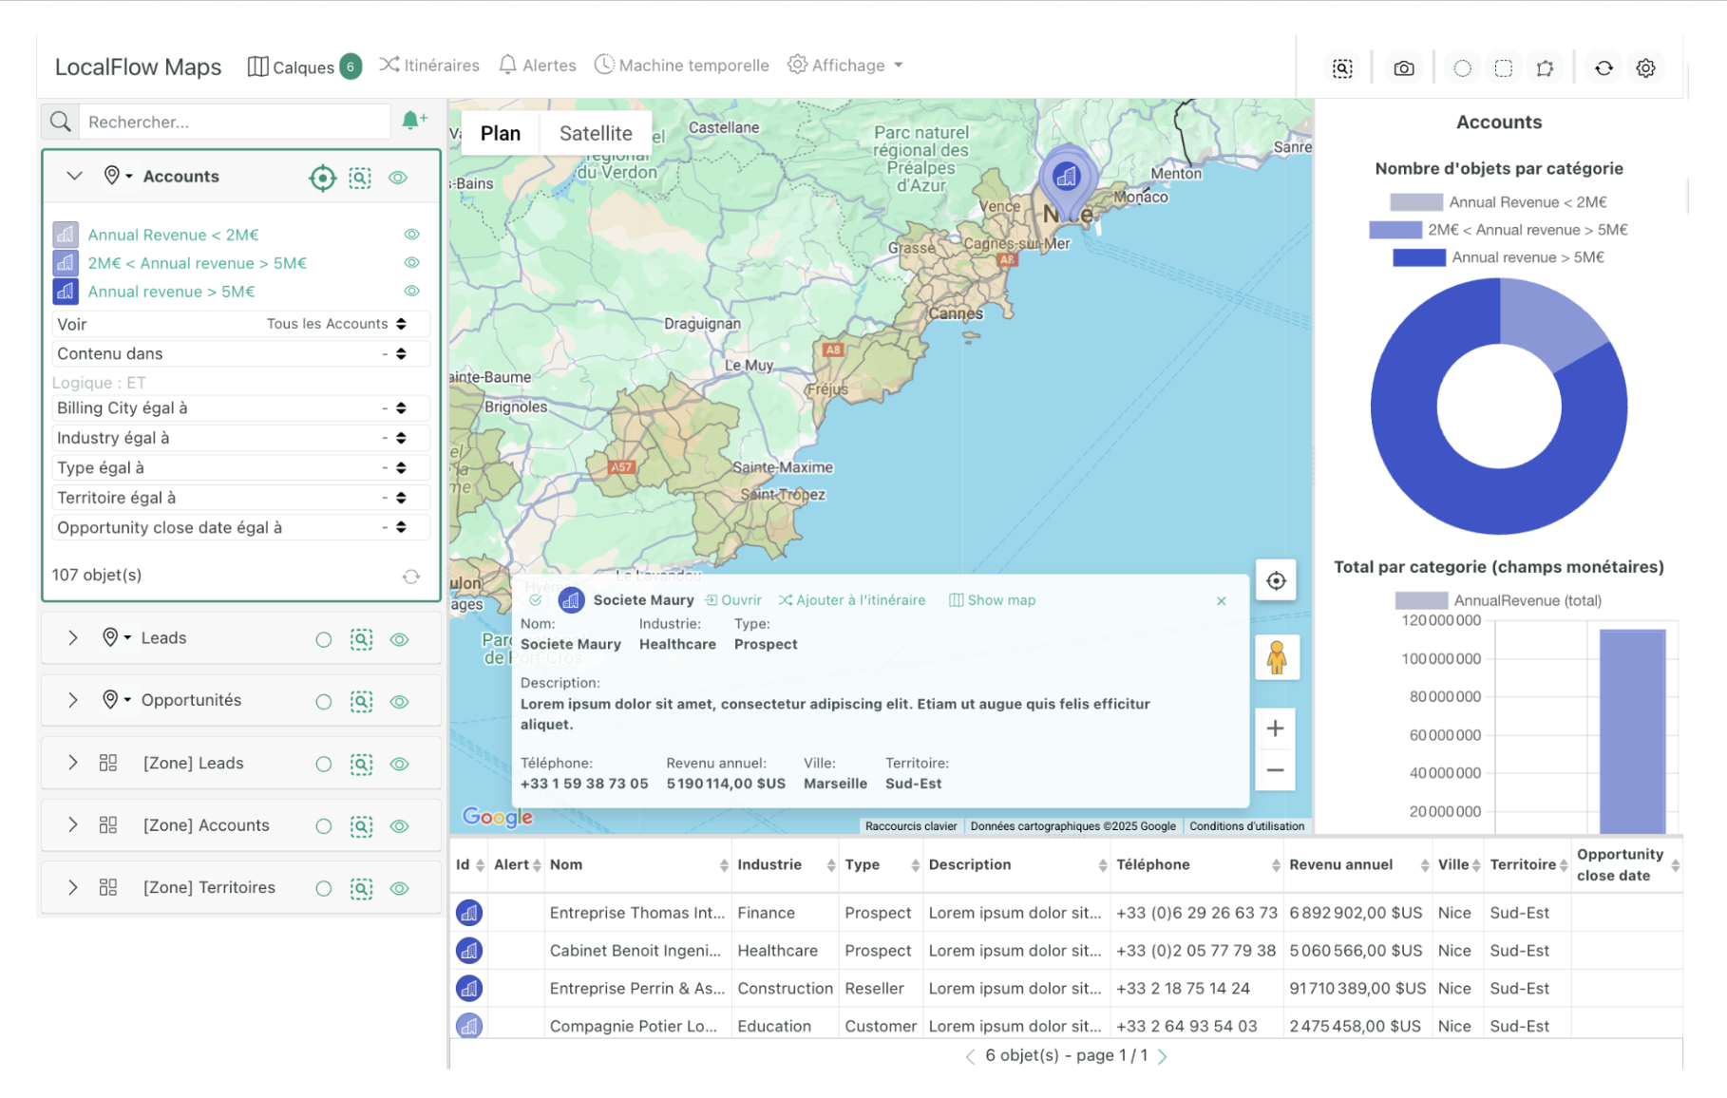Activate the zoom-to-selection search icon
This screenshot has height=1098, width=1727.
(1342, 67)
